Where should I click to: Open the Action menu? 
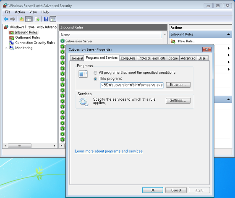click(20, 12)
